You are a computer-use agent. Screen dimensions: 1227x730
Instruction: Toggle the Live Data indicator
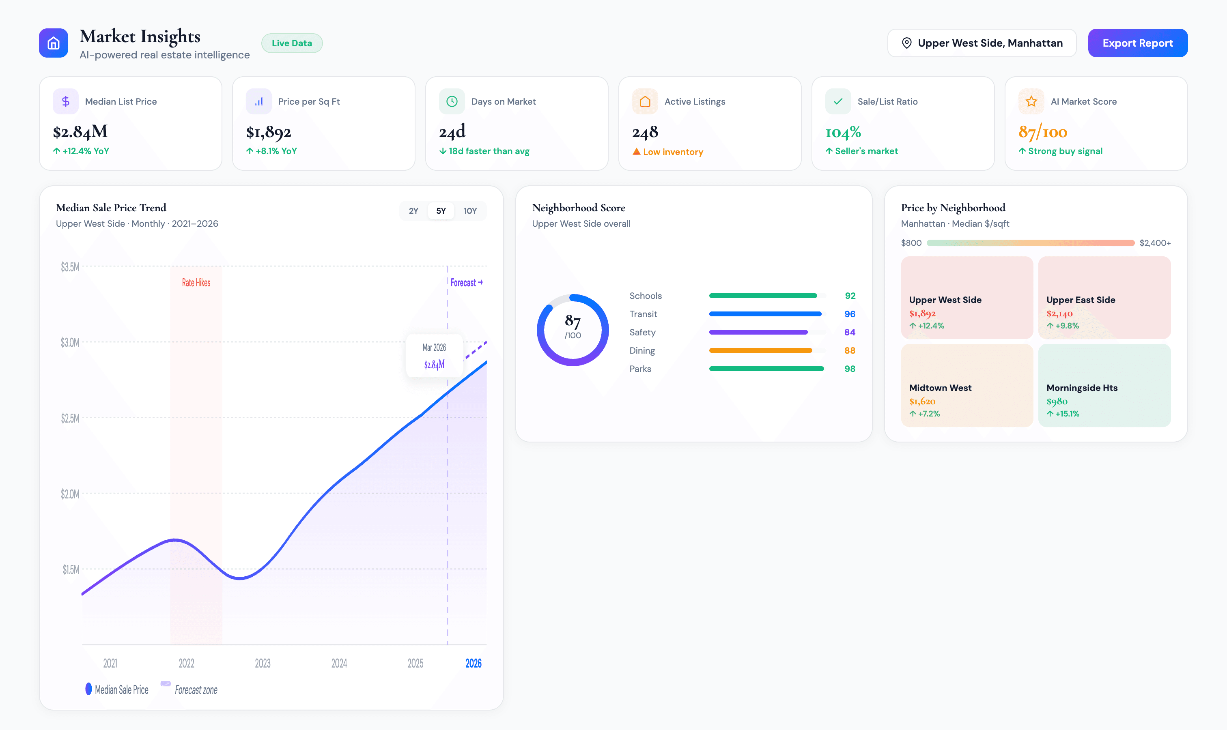tap(291, 43)
